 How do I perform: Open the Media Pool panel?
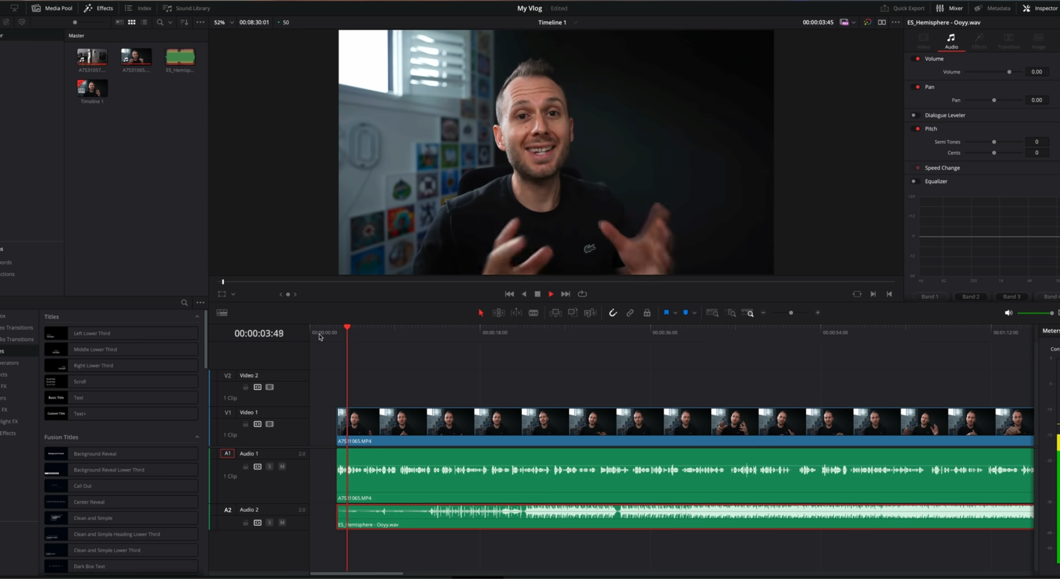click(x=51, y=8)
